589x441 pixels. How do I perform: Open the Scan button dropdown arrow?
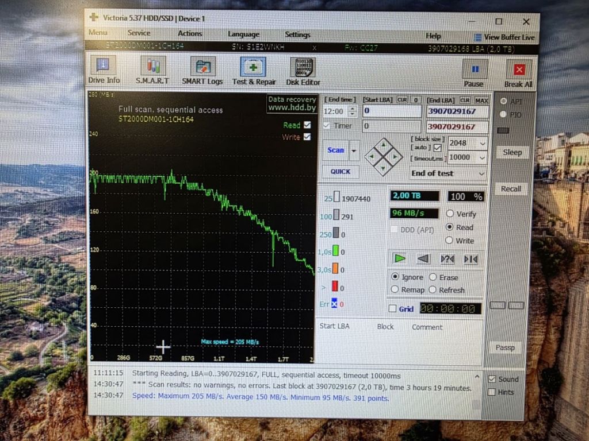[x=354, y=150]
